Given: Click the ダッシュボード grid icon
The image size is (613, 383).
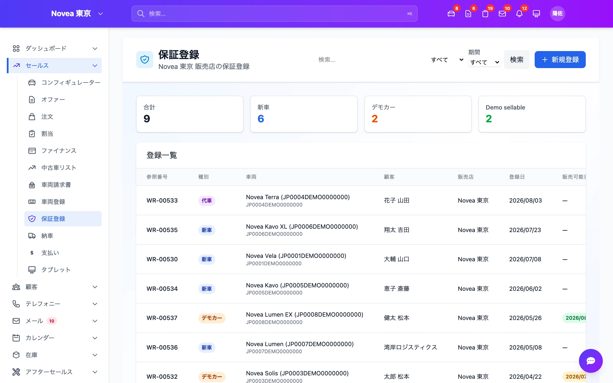Looking at the screenshot, I should point(16,49).
